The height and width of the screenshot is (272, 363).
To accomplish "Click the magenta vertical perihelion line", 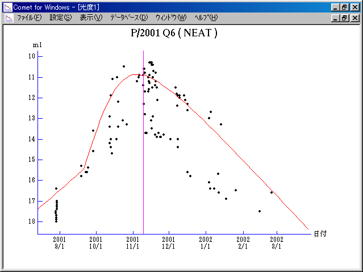I will click(x=143, y=170).
